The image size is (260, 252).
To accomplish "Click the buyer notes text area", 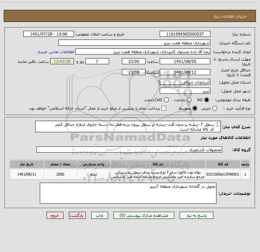I will pos(128,193).
